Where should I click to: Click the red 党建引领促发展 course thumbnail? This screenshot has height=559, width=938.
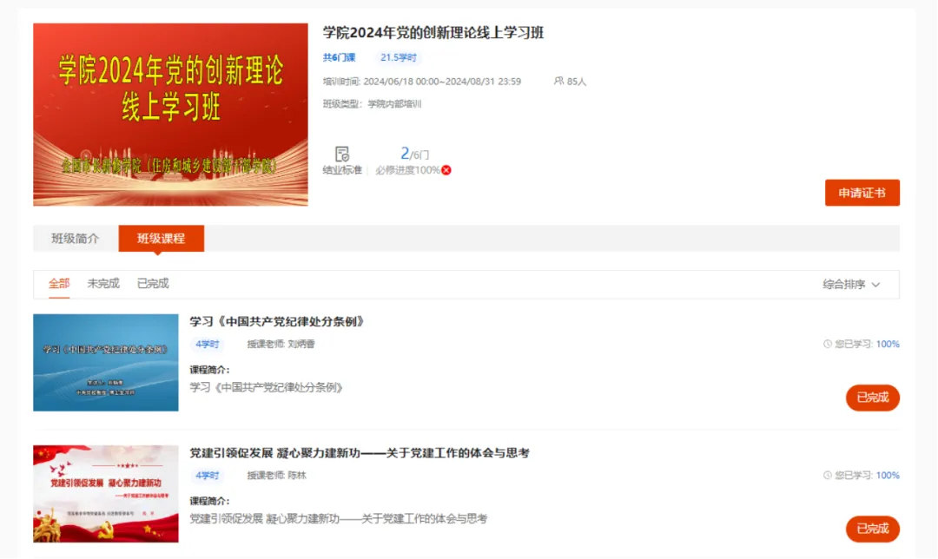[106, 494]
